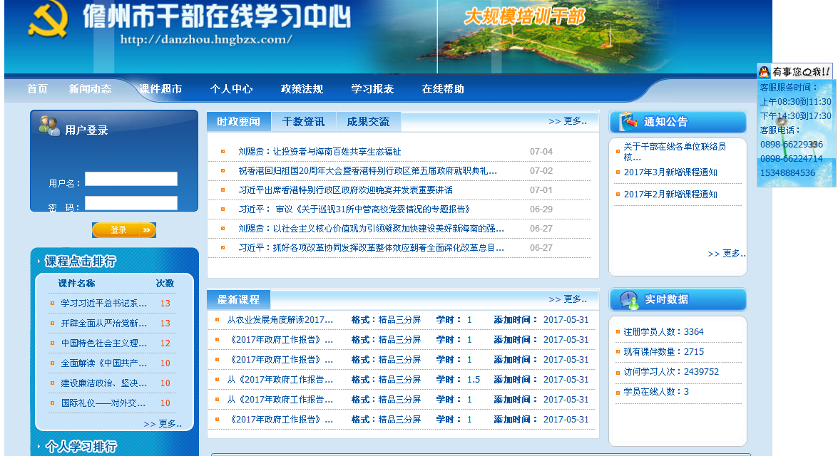Click the arrow icon on login button
The image size is (838, 456).
tap(146, 230)
